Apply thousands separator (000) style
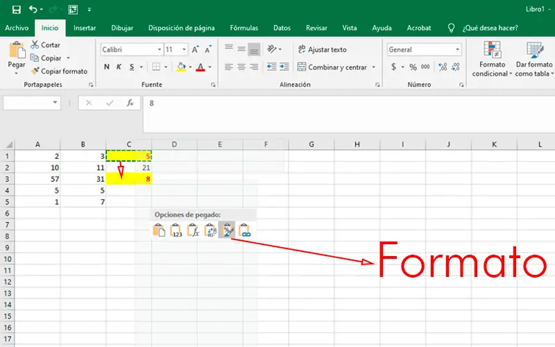This screenshot has height=347, width=555. point(425,67)
